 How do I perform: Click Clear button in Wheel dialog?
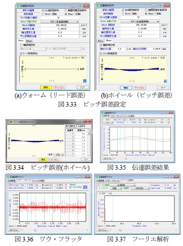point(163,88)
